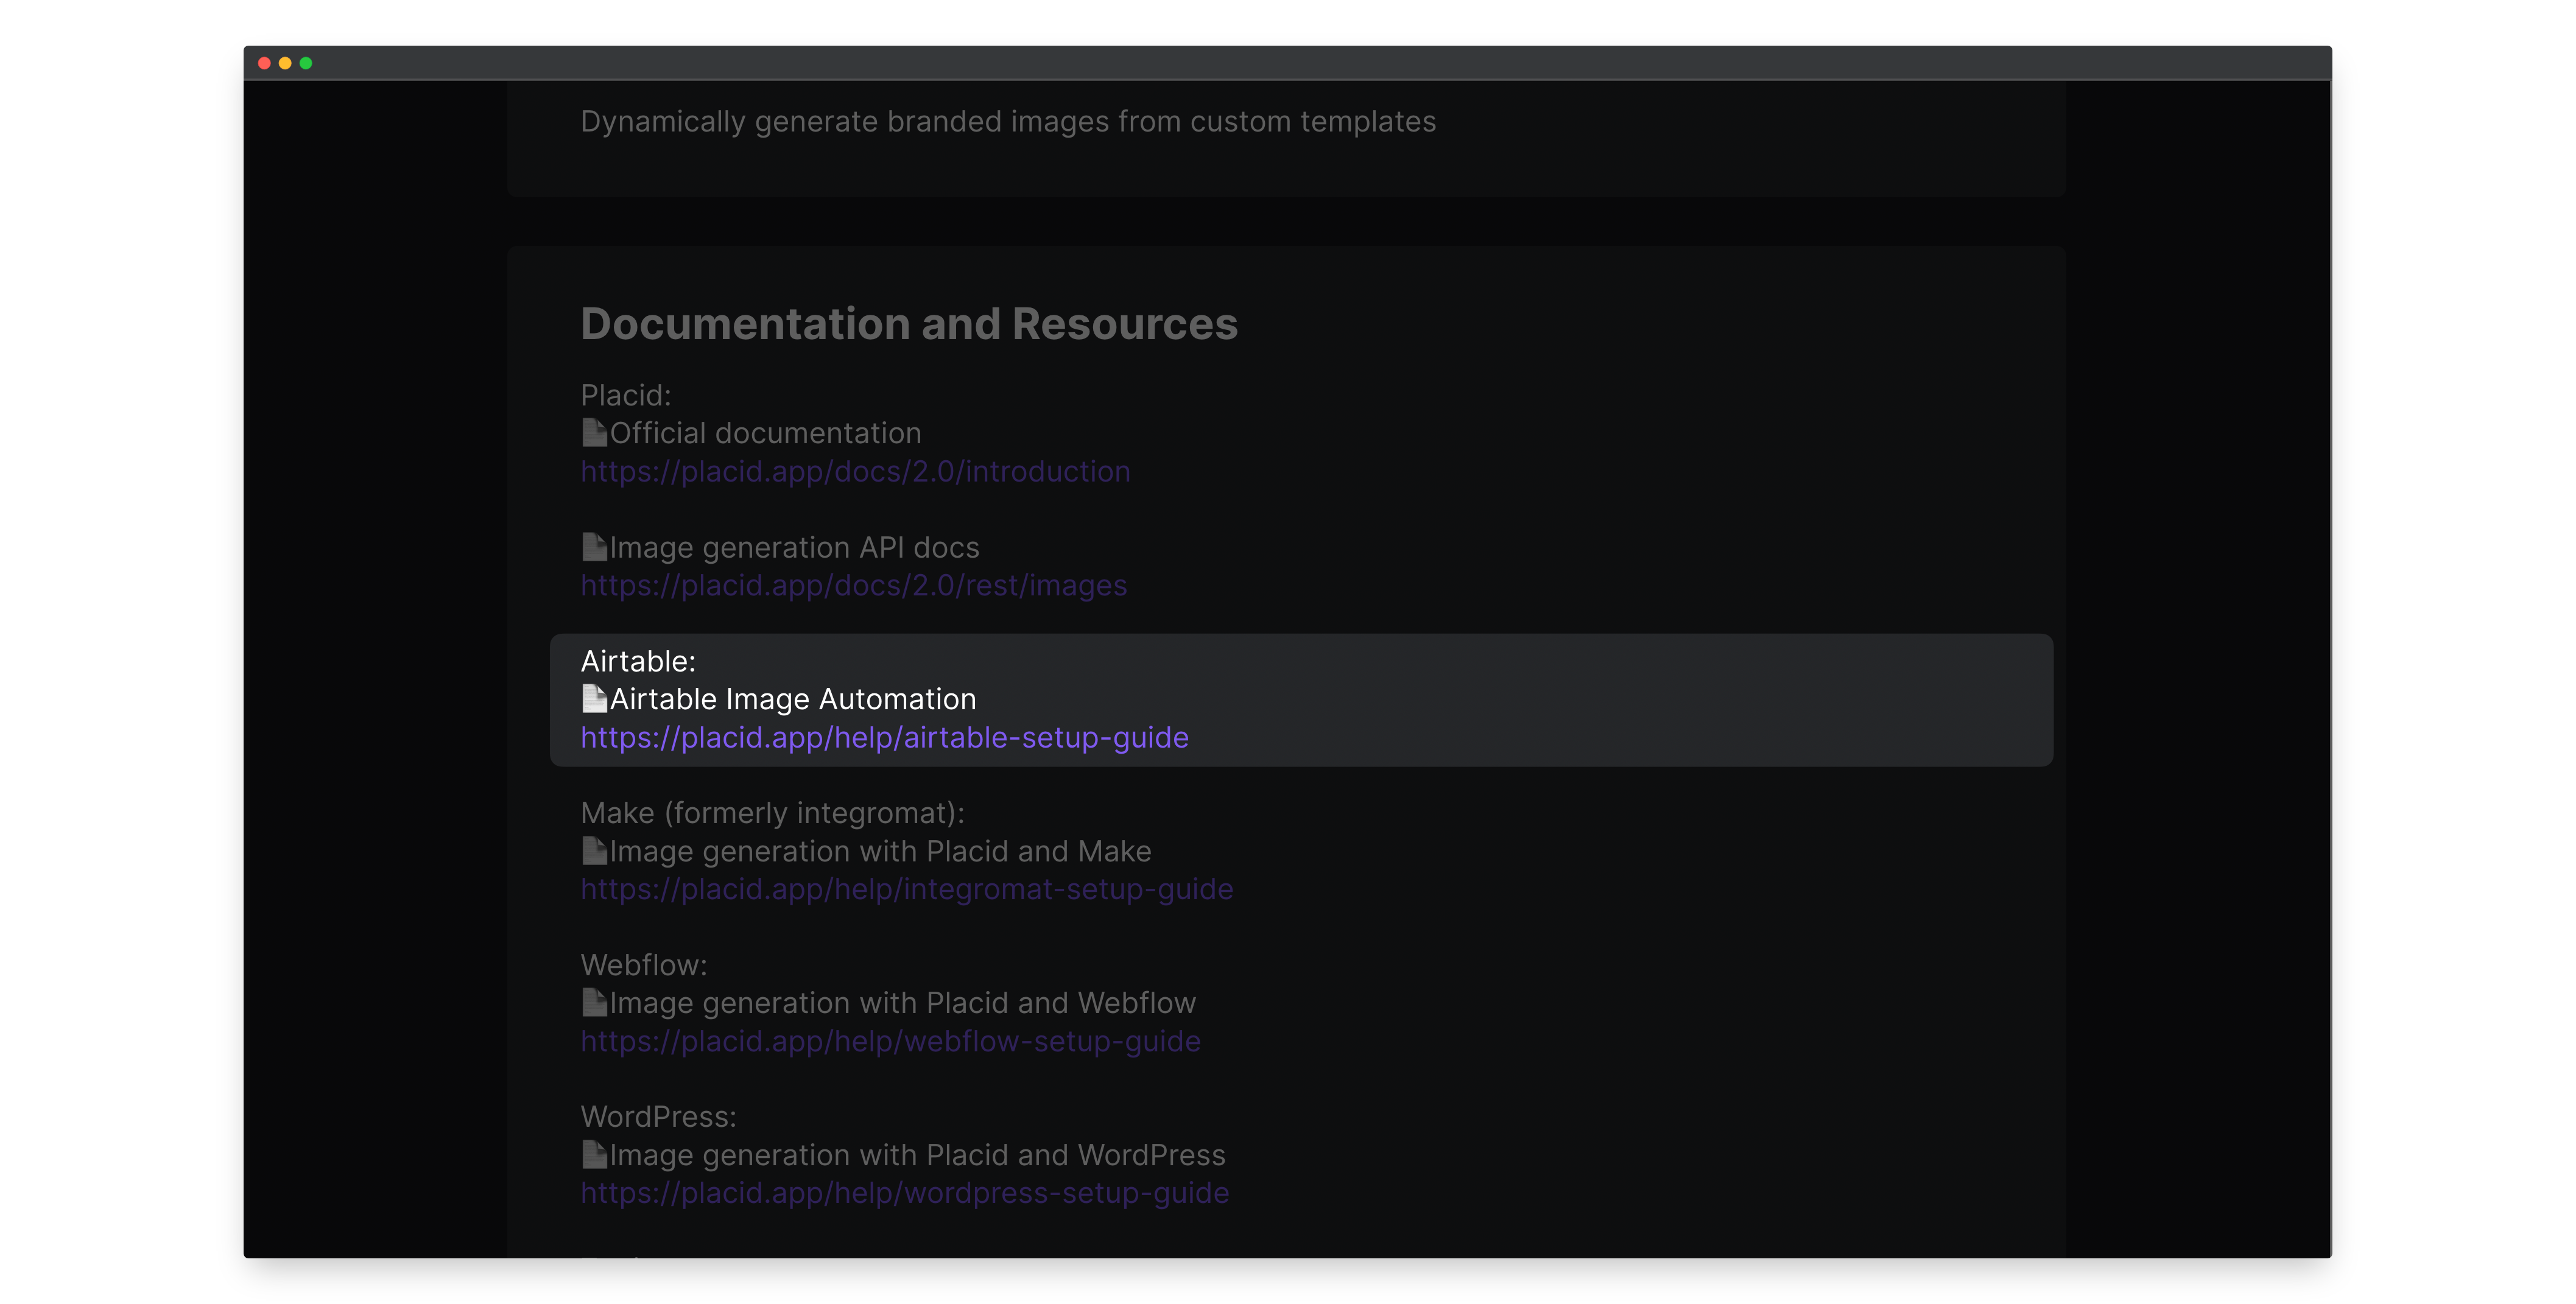Click the Documentation and Resources heading
Image resolution: width=2576 pixels, height=1304 pixels.
coord(908,324)
